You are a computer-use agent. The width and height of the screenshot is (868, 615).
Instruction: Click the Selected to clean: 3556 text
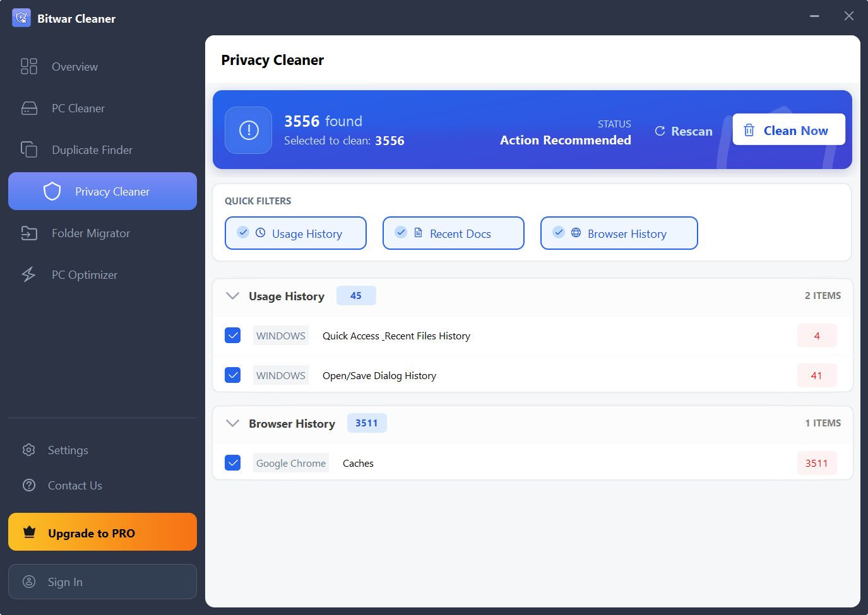click(344, 141)
